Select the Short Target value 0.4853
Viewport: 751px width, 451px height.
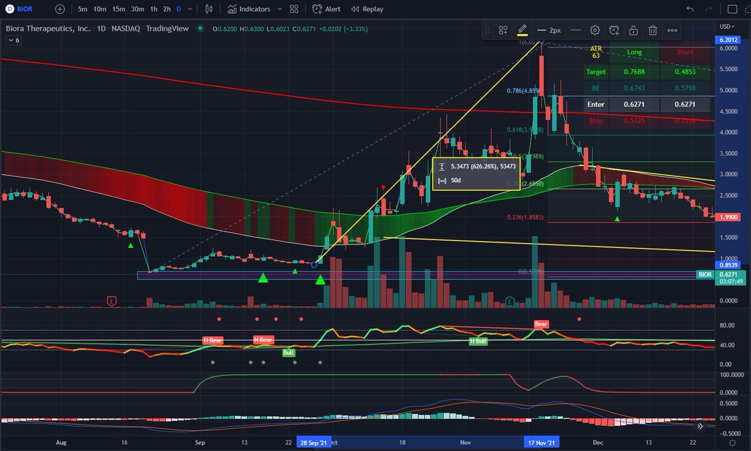[685, 72]
